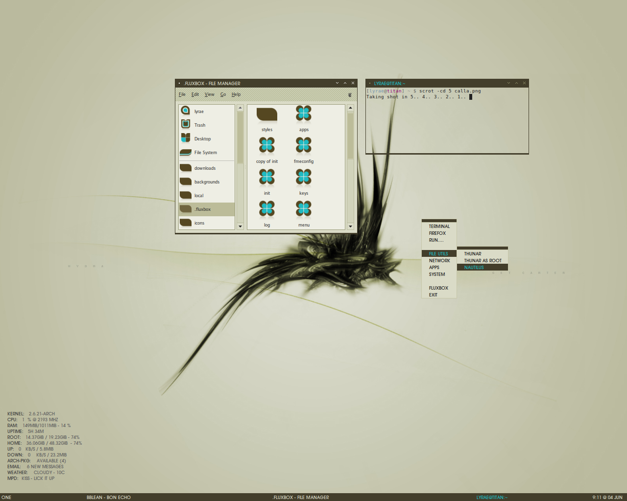Screen dimensions: 627x501
Task: Click the icons folder icon in sidebar
Action: click(186, 223)
